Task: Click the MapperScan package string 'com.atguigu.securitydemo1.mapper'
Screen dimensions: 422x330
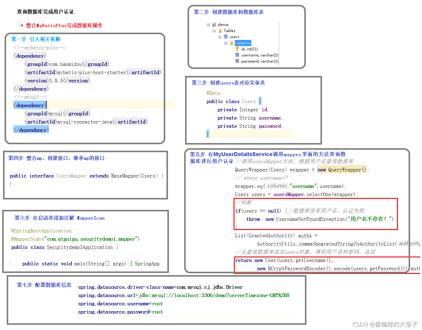Action: click(x=91, y=239)
